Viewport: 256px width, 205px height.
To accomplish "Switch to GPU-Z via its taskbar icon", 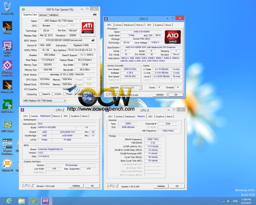I will [x=34, y=201].
